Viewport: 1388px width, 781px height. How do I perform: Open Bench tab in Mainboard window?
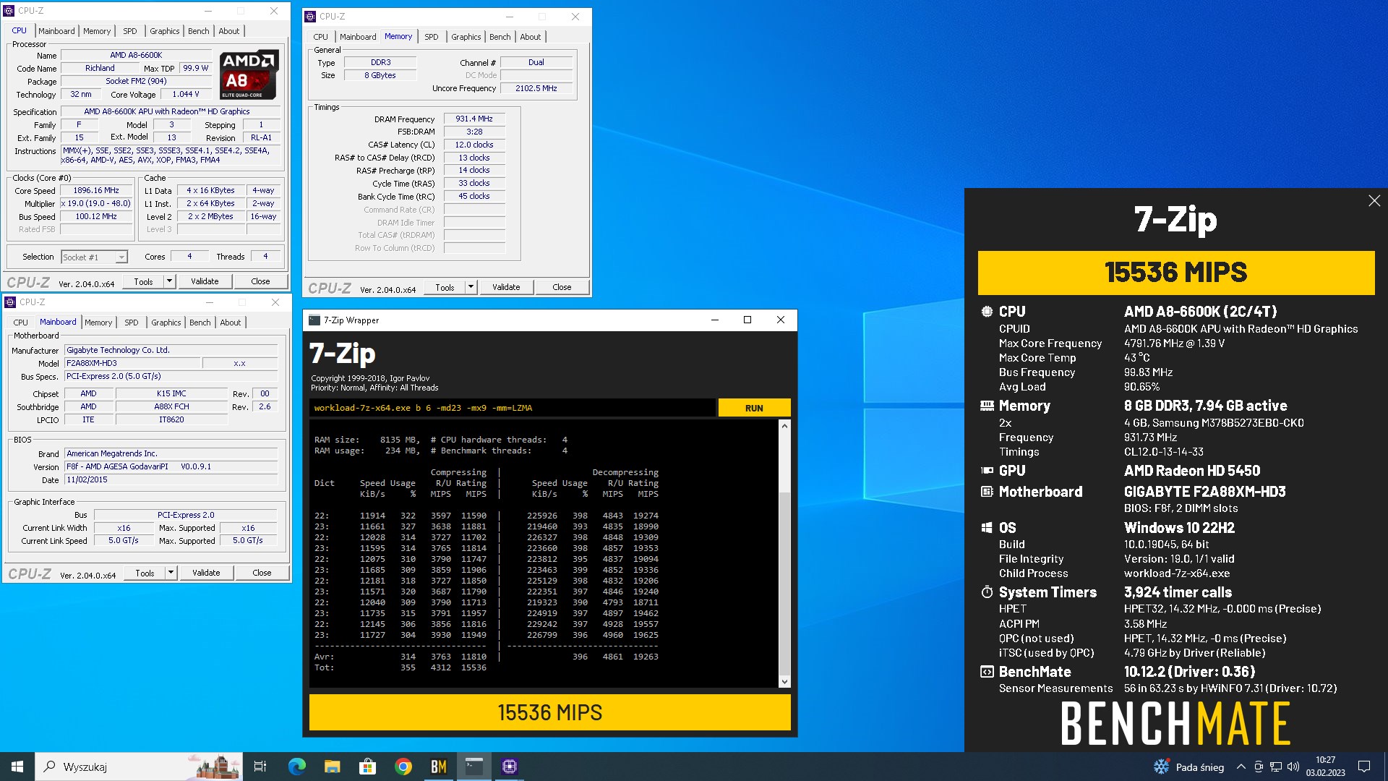(x=200, y=323)
